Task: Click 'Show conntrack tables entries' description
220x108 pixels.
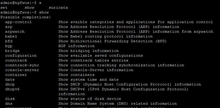Action: (93, 61)
